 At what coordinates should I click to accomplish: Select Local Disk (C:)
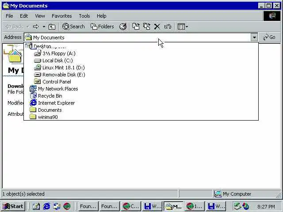click(141, 61)
